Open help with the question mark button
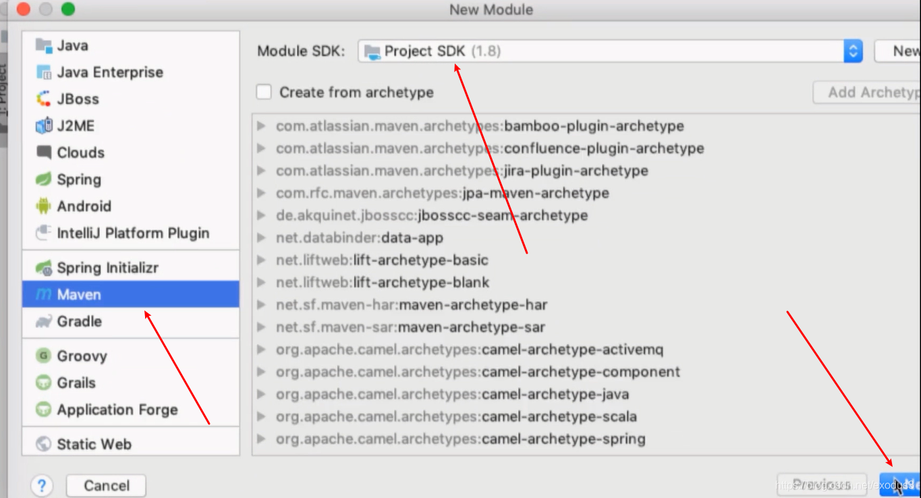The width and height of the screenshot is (921, 498). (x=42, y=485)
